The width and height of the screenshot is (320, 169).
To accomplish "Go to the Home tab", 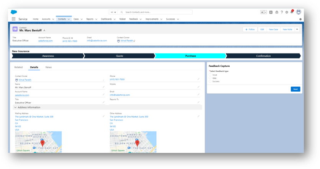I will 36,19.
